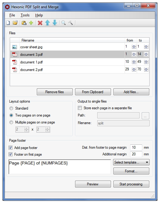Click the green plus Add file icon
Screen dimensions: 159x203
[x=31, y=23]
